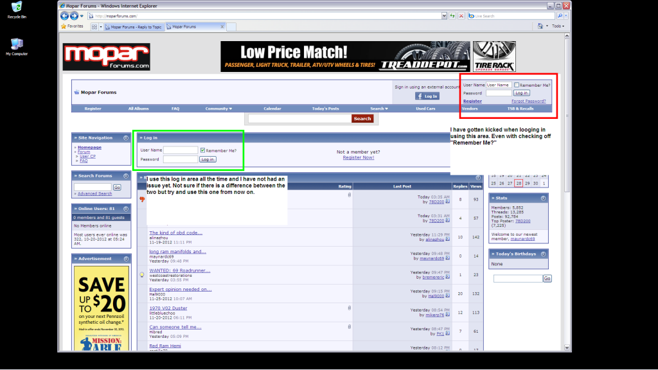Image resolution: width=658 pixels, height=370 pixels.
Task: Click the Refresh icon in the browser toolbar
Action: 452,15
